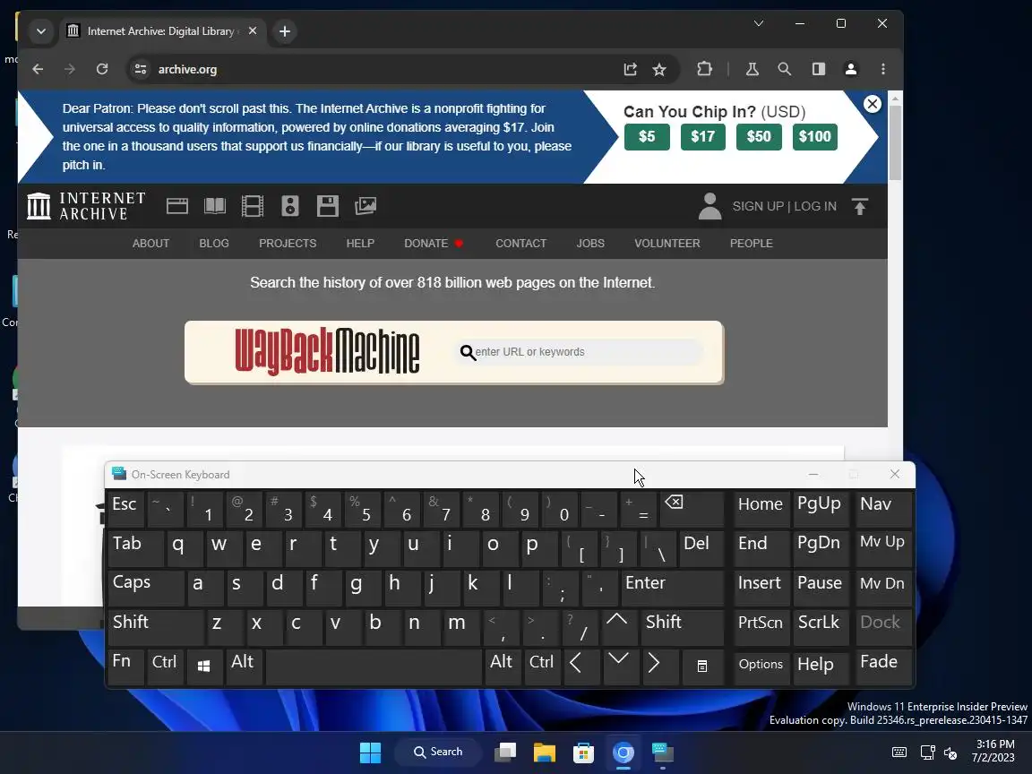Open Chrome extensions puzzle icon

[x=704, y=69]
